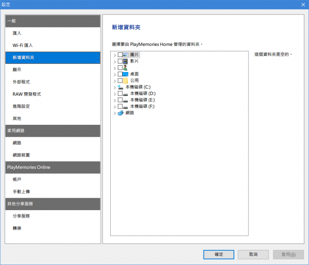Open the 進階設定 settings page

(53, 106)
